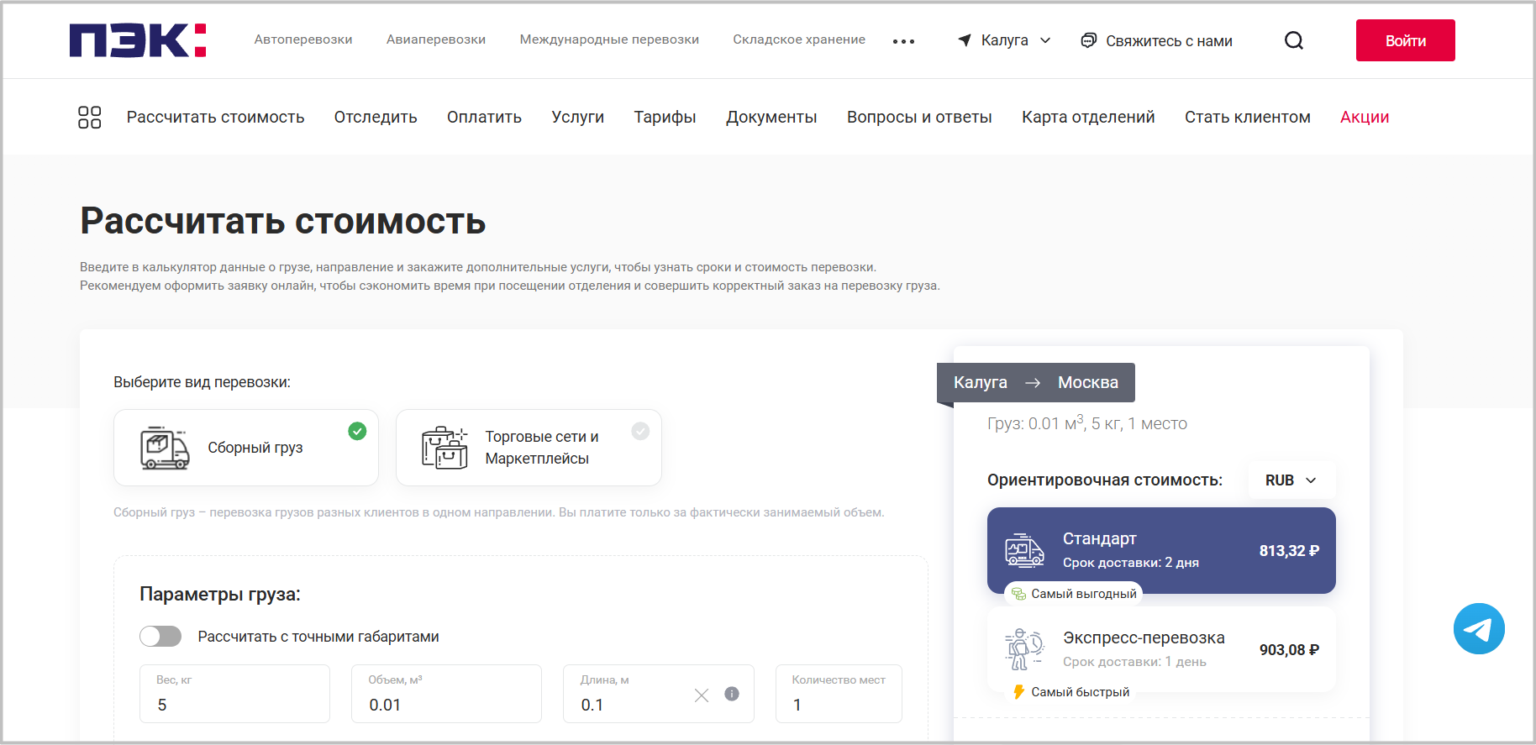Toggle Рассчитать с точными габаритами switch
This screenshot has height=745, width=1536.
[x=160, y=637]
